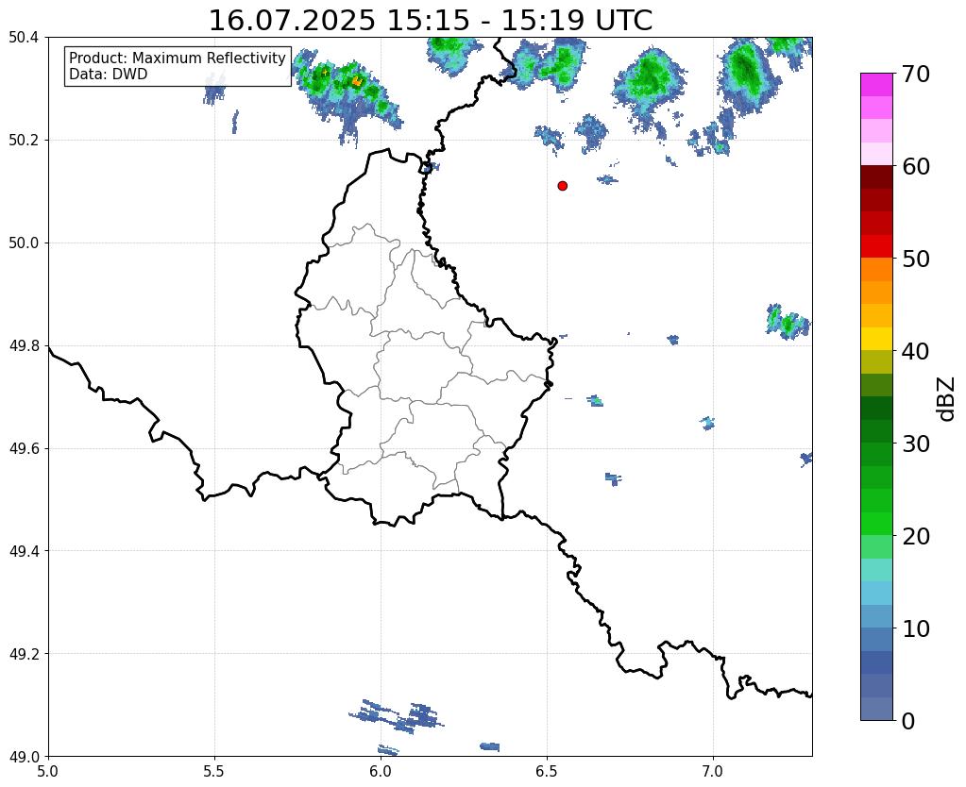Click the longitude axis label "6.5"
Viewport: 966px width, 787px height.
coord(547,772)
